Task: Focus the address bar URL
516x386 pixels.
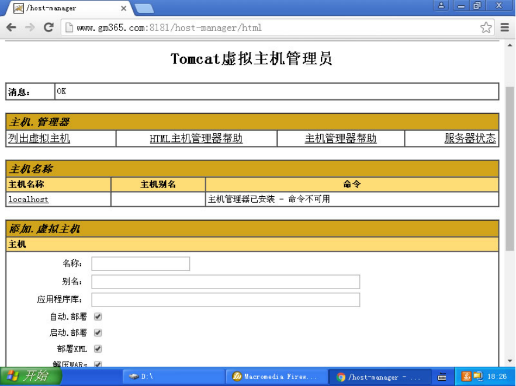Action: tap(169, 27)
